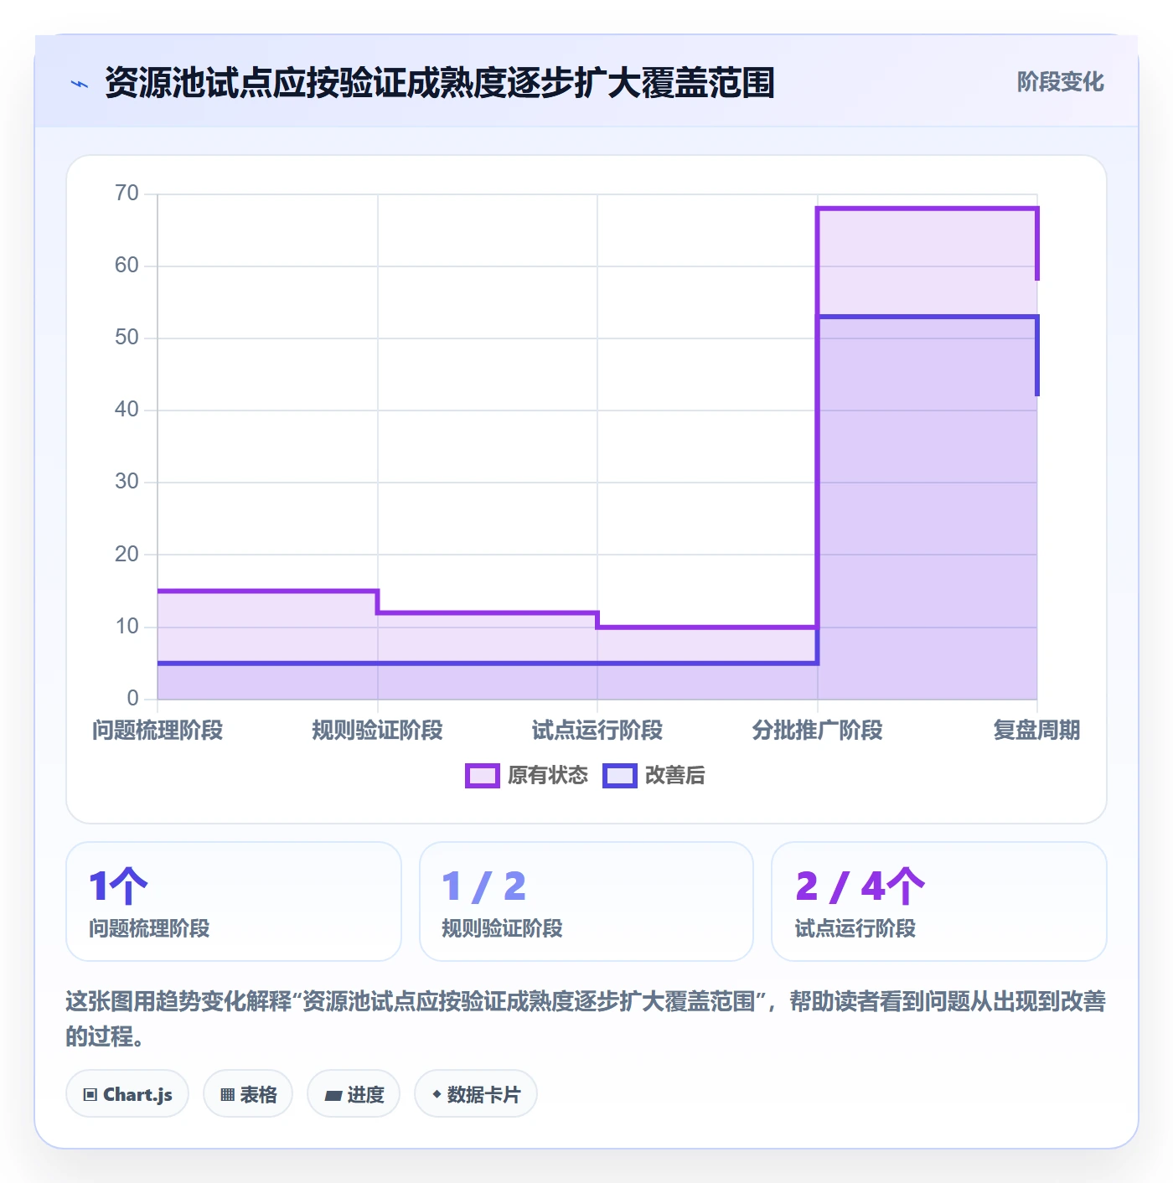Click y-axis value 10
Viewport: 1173px width, 1183px height.
(x=127, y=627)
